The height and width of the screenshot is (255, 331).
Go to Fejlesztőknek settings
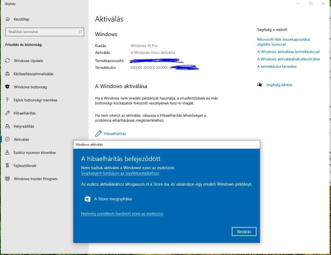point(25,166)
